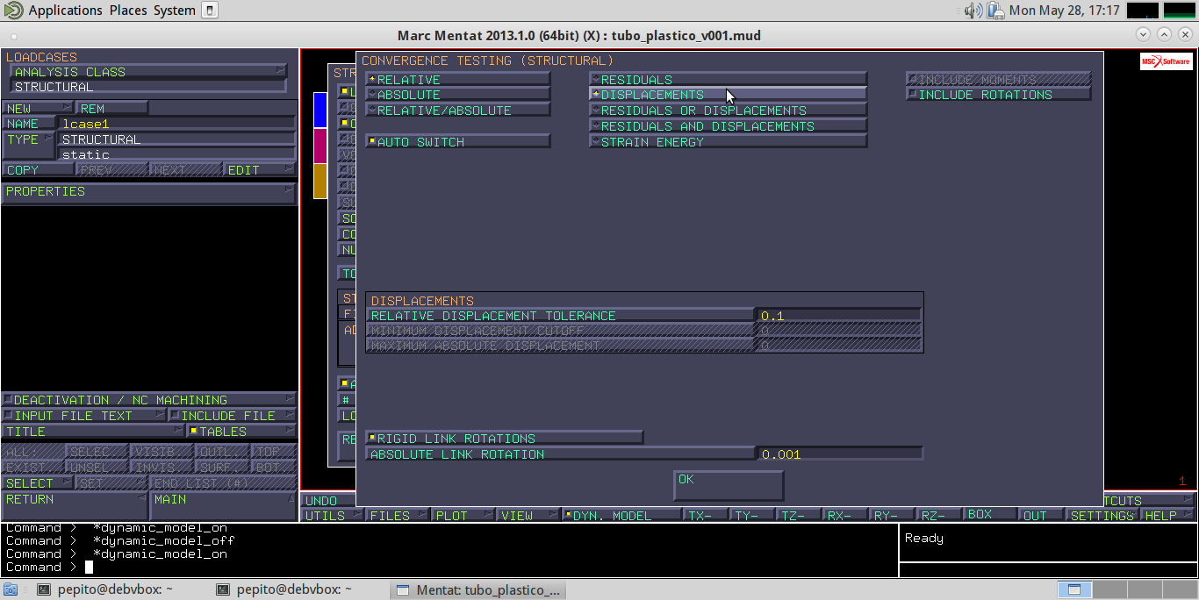Expand the ANALYSIS CLASS dropdown

click(147, 72)
